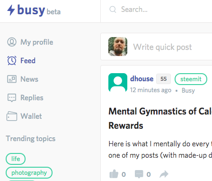
Task: Click the steemit tag on post
Action: [x=191, y=79]
